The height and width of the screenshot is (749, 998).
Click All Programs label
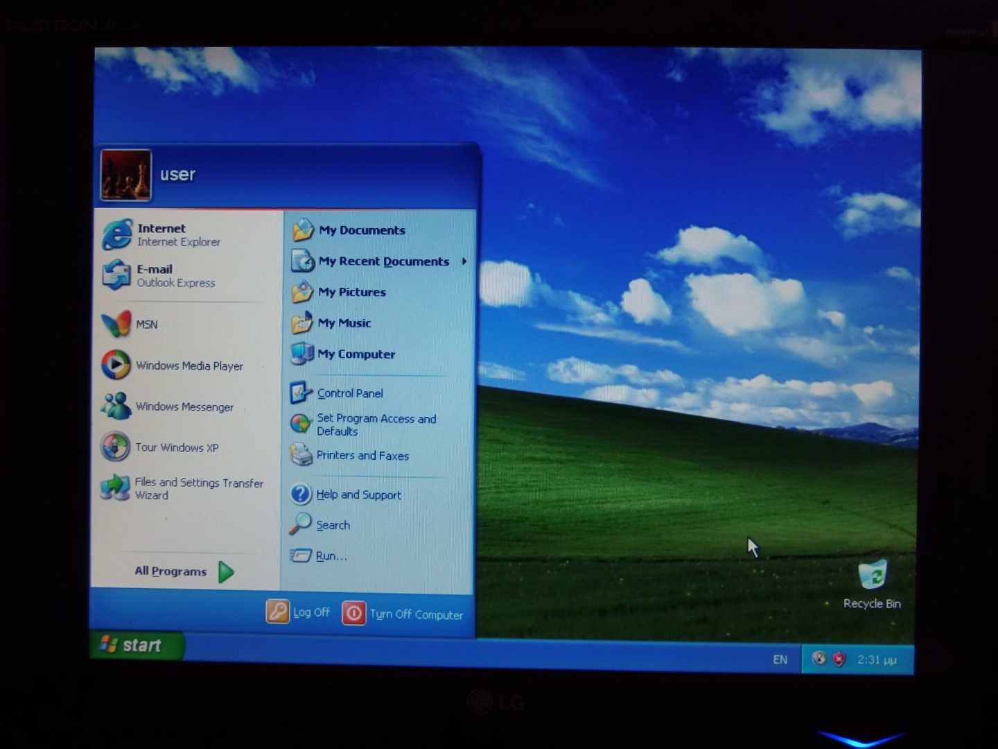click(170, 571)
